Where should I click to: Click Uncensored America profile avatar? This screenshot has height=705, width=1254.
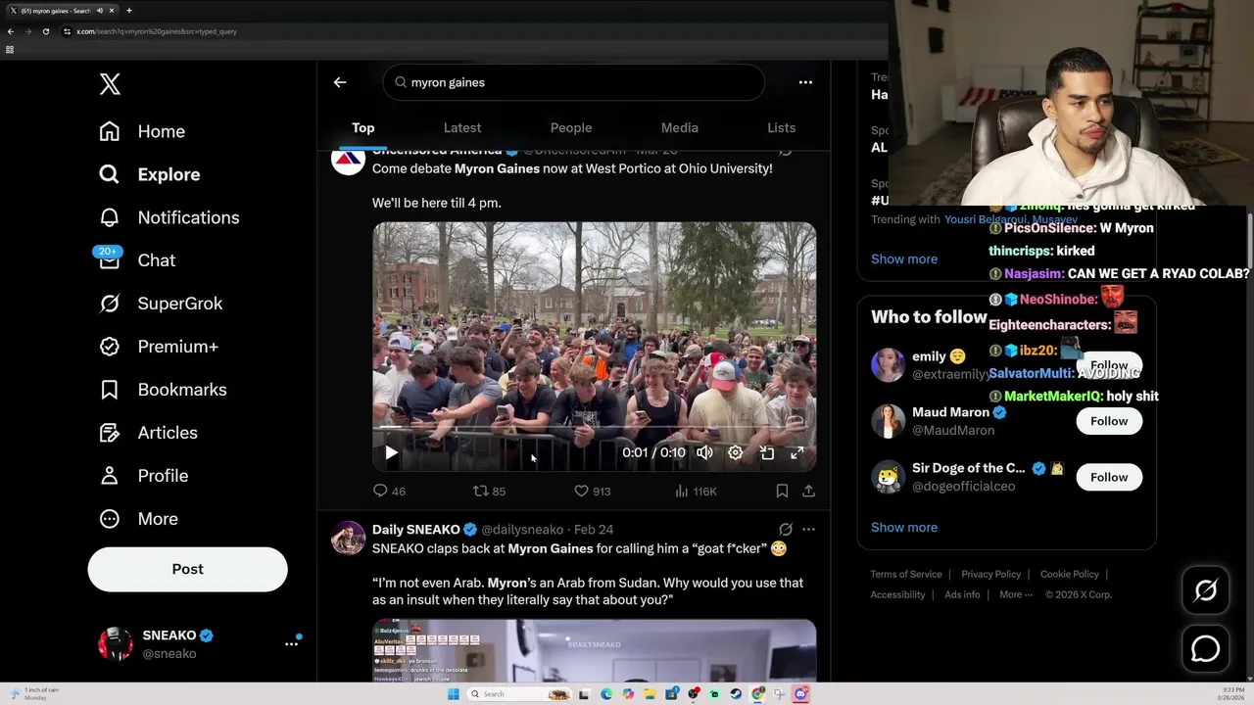(x=348, y=161)
